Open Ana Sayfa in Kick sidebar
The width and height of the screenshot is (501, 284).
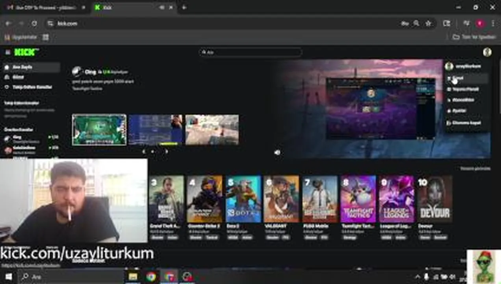(32, 67)
